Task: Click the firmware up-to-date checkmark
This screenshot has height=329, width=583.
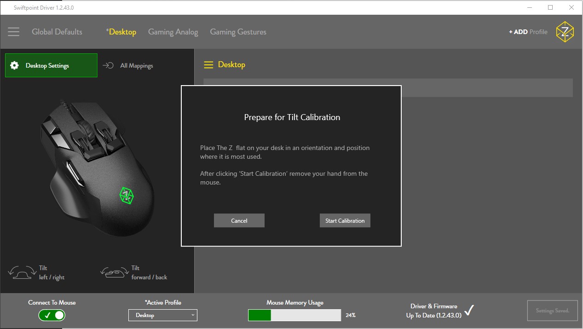Action: point(469,311)
